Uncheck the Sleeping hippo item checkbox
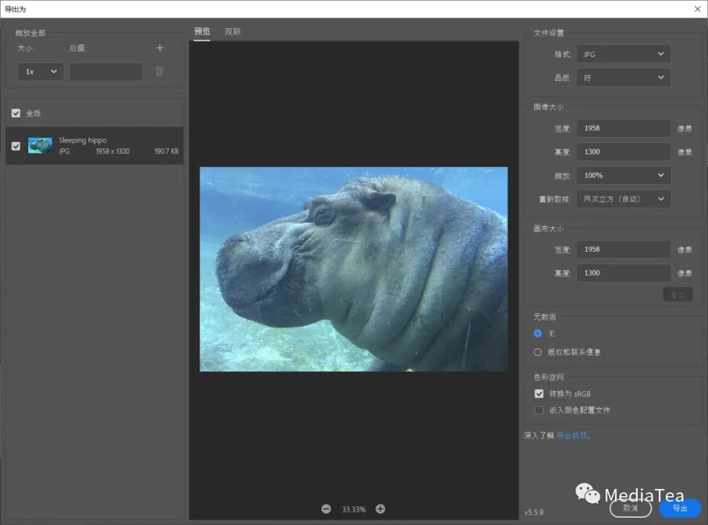 click(16, 146)
